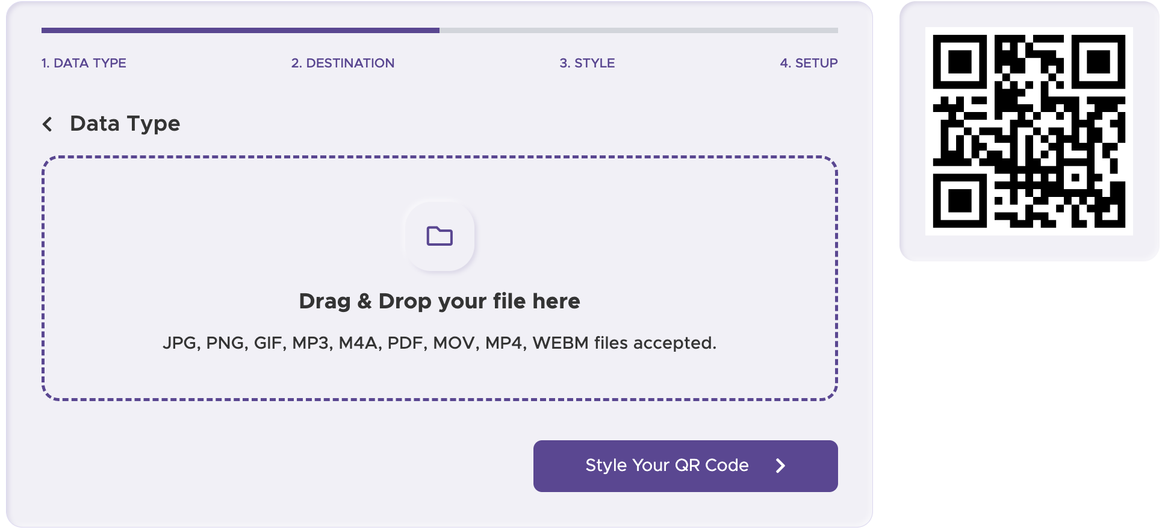Click the center of the QR code preview
This screenshot has height=530, width=1168.
(x=1029, y=131)
